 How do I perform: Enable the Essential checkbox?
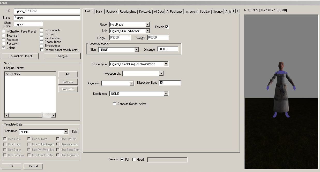click(4, 36)
